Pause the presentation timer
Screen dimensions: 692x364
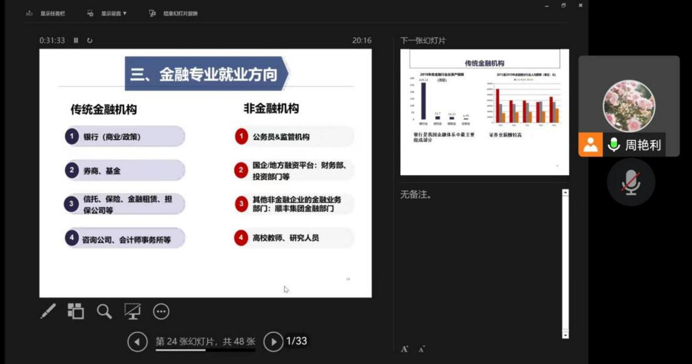76,40
